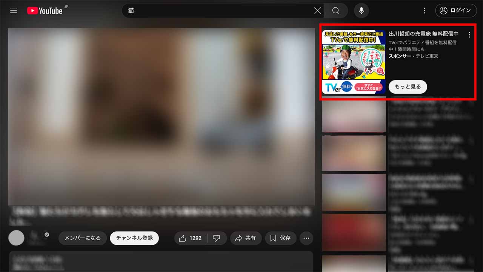The height and width of the screenshot is (272, 483).
Task: Go to YouTube home via logo
Action: [x=45, y=11]
